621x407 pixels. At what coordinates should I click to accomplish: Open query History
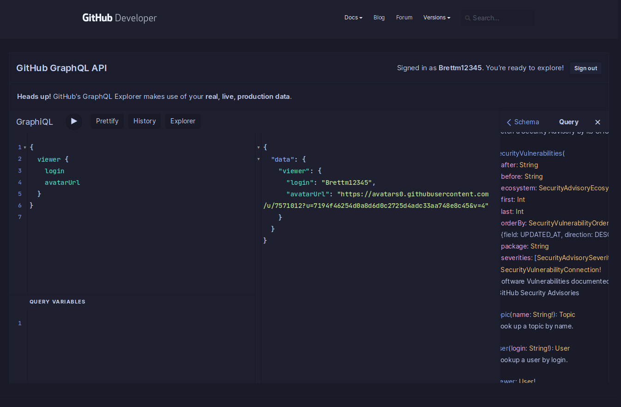145,121
